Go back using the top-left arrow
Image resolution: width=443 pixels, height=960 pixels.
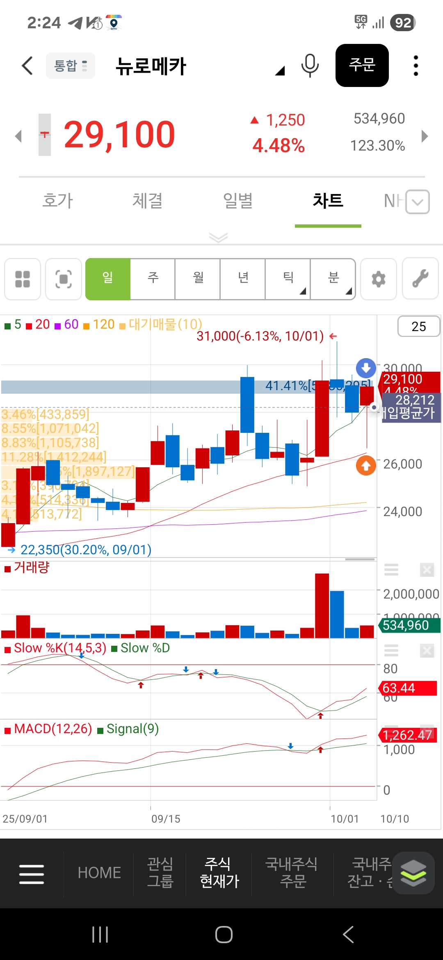click(27, 66)
